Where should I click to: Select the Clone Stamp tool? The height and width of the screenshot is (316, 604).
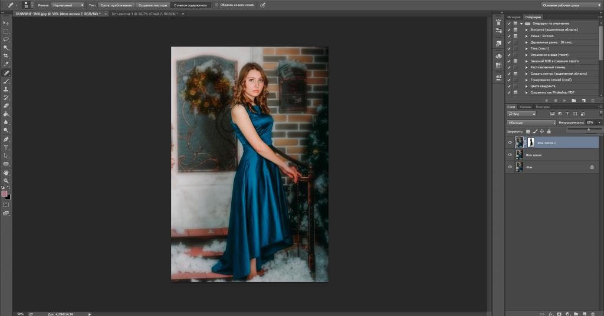pos(6,89)
